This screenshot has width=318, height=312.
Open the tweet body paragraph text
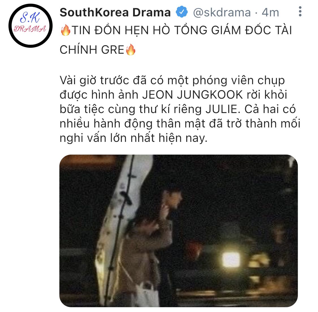click(180, 109)
